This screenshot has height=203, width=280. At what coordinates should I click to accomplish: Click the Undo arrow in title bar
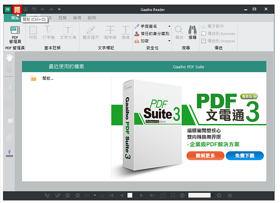tap(42, 9)
